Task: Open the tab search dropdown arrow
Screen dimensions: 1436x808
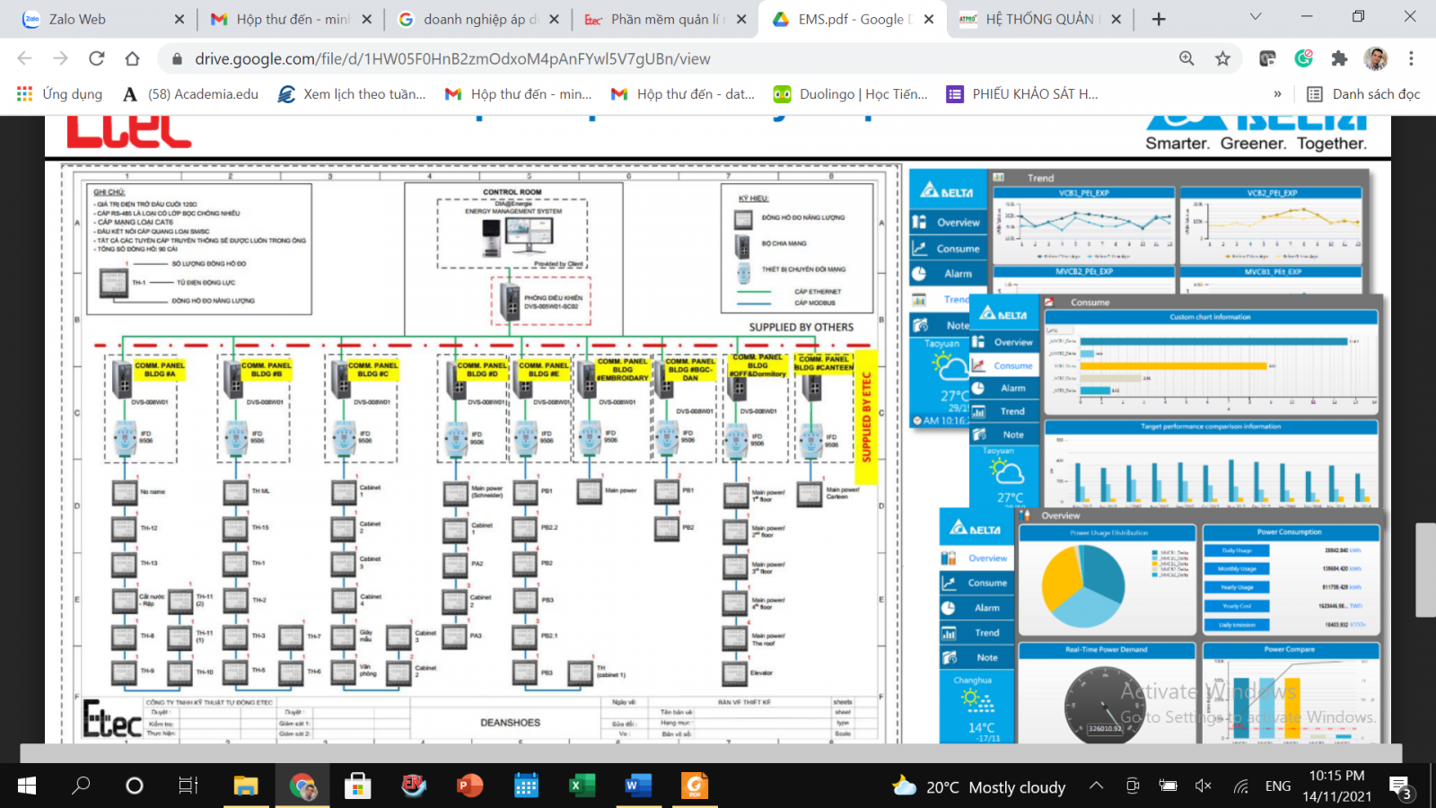Action: click(x=1256, y=17)
